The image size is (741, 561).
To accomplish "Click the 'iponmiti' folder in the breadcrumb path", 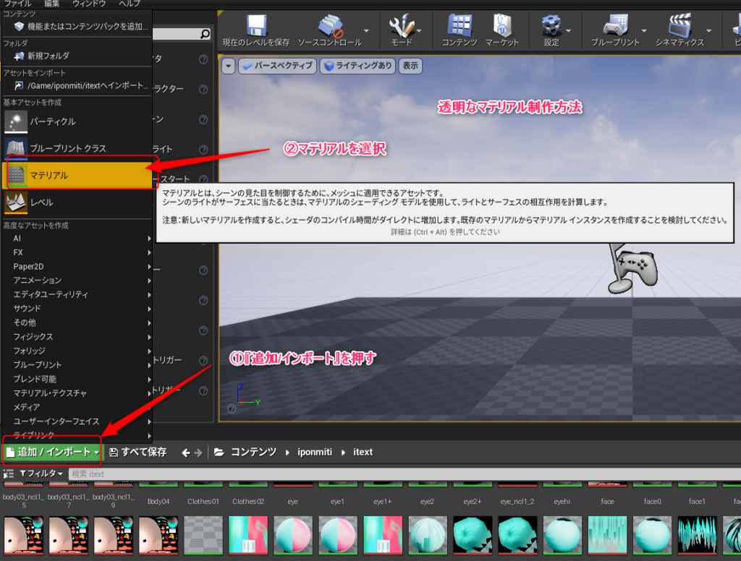I will 316,453.
